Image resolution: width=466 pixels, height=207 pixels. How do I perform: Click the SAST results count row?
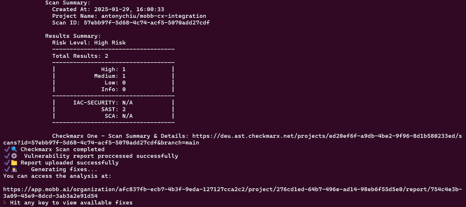tap(113, 109)
